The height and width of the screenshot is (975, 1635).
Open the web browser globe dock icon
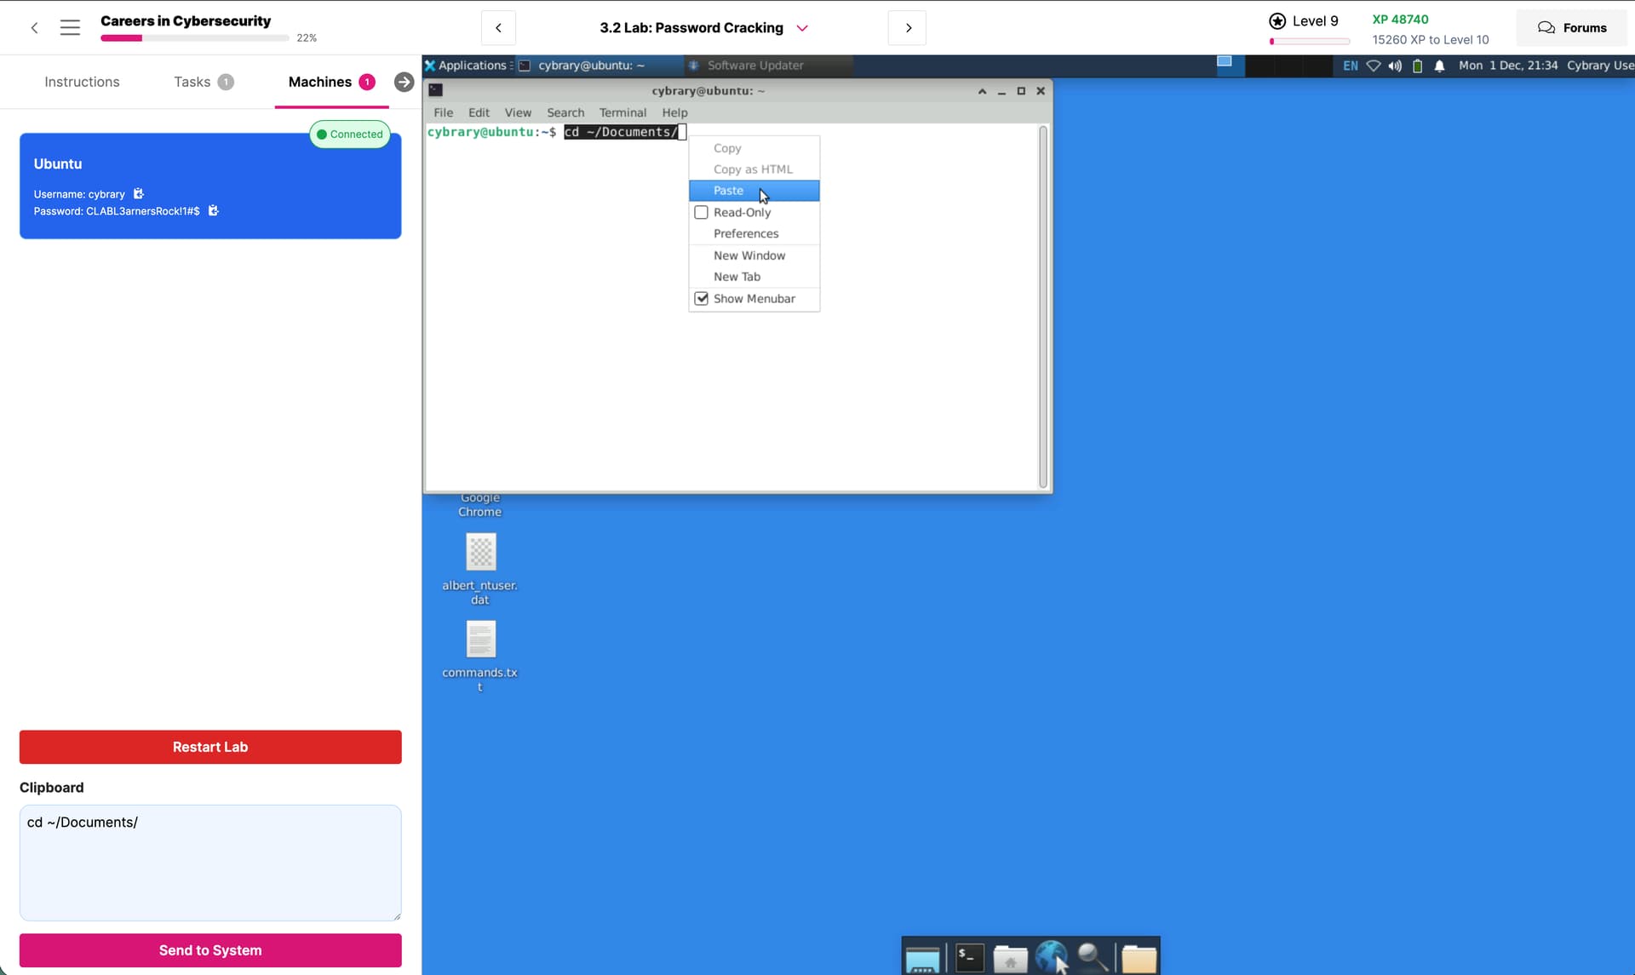[1051, 958]
